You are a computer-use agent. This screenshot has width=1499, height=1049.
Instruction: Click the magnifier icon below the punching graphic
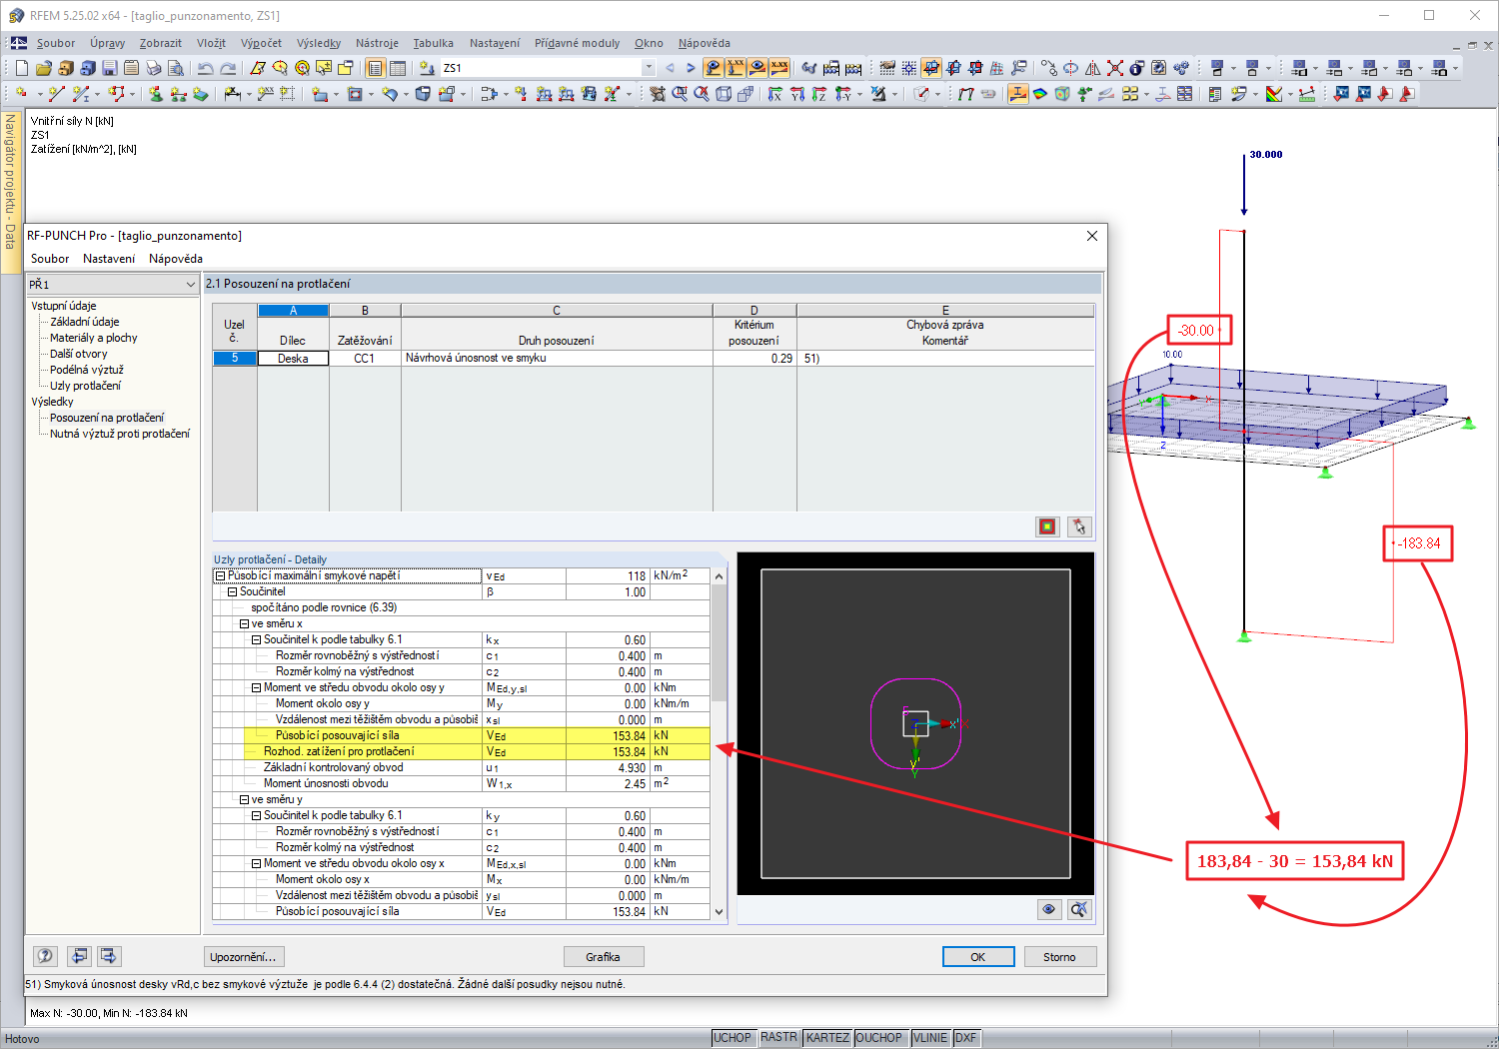[1078, 909]
